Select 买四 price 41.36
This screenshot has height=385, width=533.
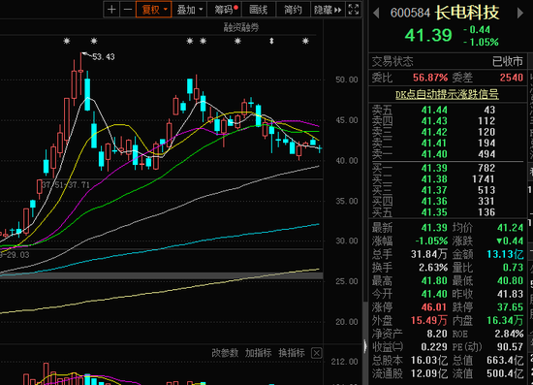434,202
